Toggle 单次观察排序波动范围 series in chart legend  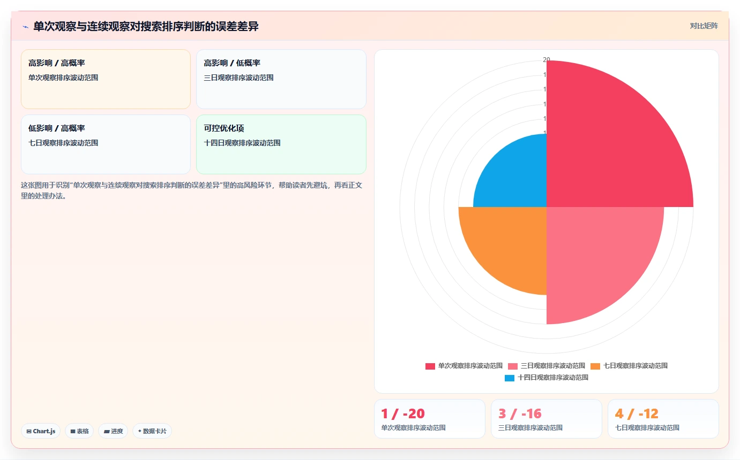[464, 366]
